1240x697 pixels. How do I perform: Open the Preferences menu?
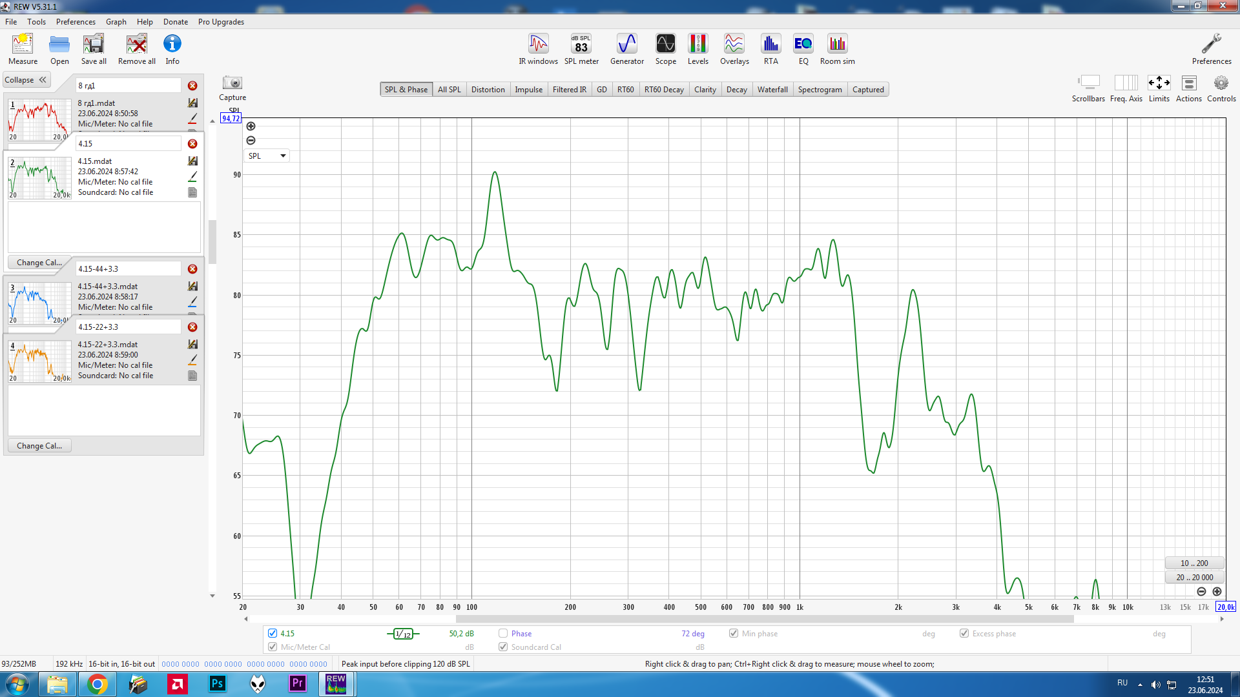coord(76,22)
